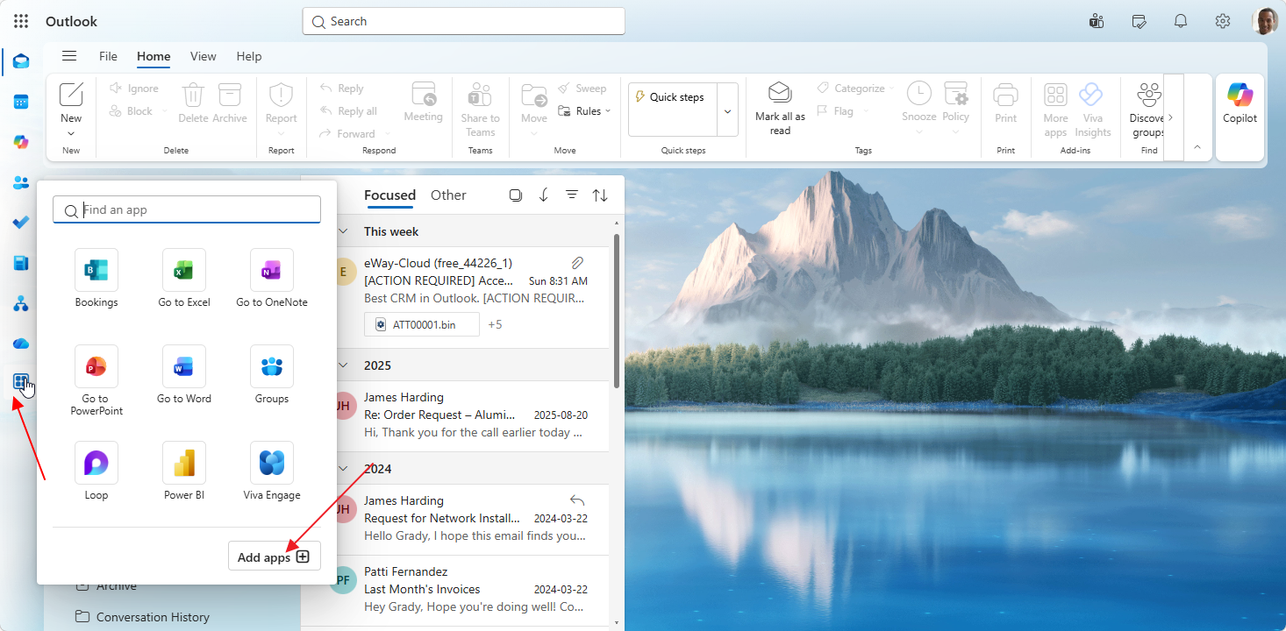Viewport: 1286px width, 631px height.
Task: Open the New mail dropdown arrow
Action: pos(71,134)
